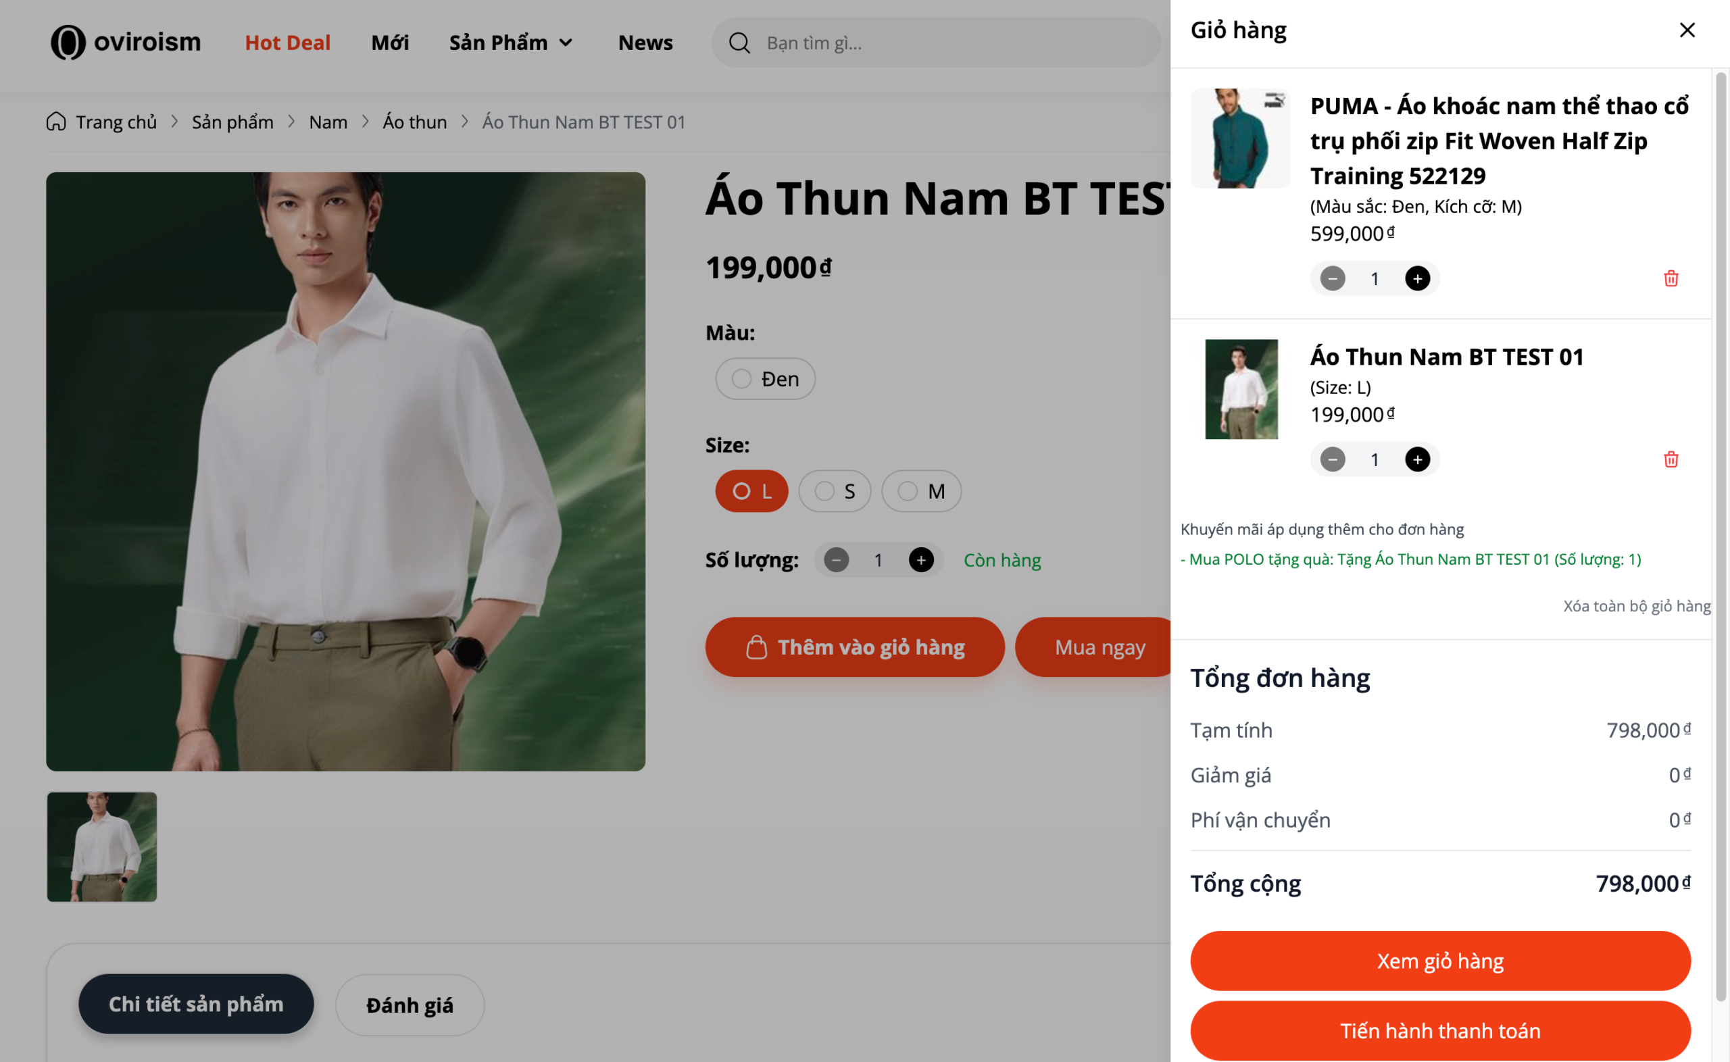Switch to the Đánh giá tab
This screenshot has height=1062, width=1730.
click(410, 1005)
